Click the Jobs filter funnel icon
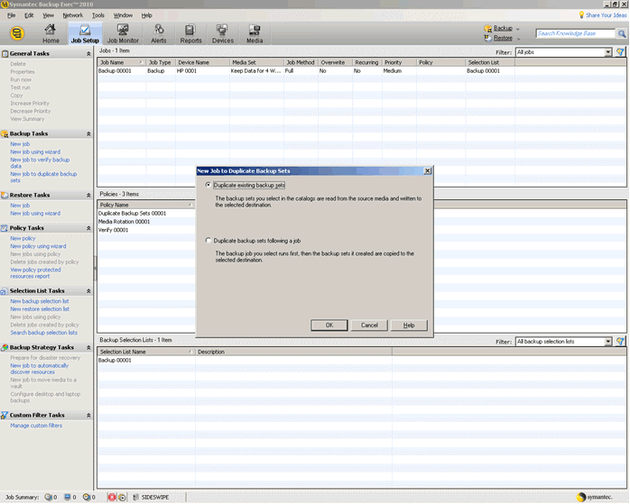 620,52
